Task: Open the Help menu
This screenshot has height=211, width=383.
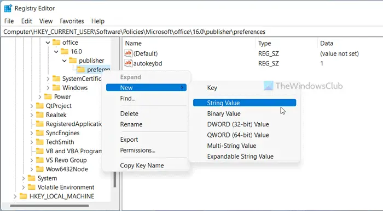Action: coord(98,21)
